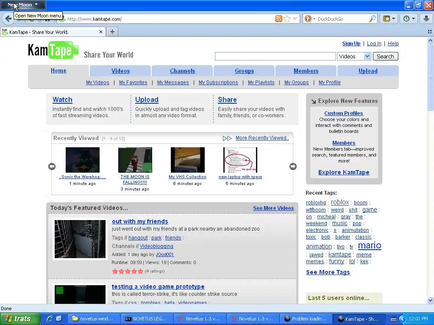
Task: Open 'testing a video game prototype' title
Action: click(x=158, y=286)
